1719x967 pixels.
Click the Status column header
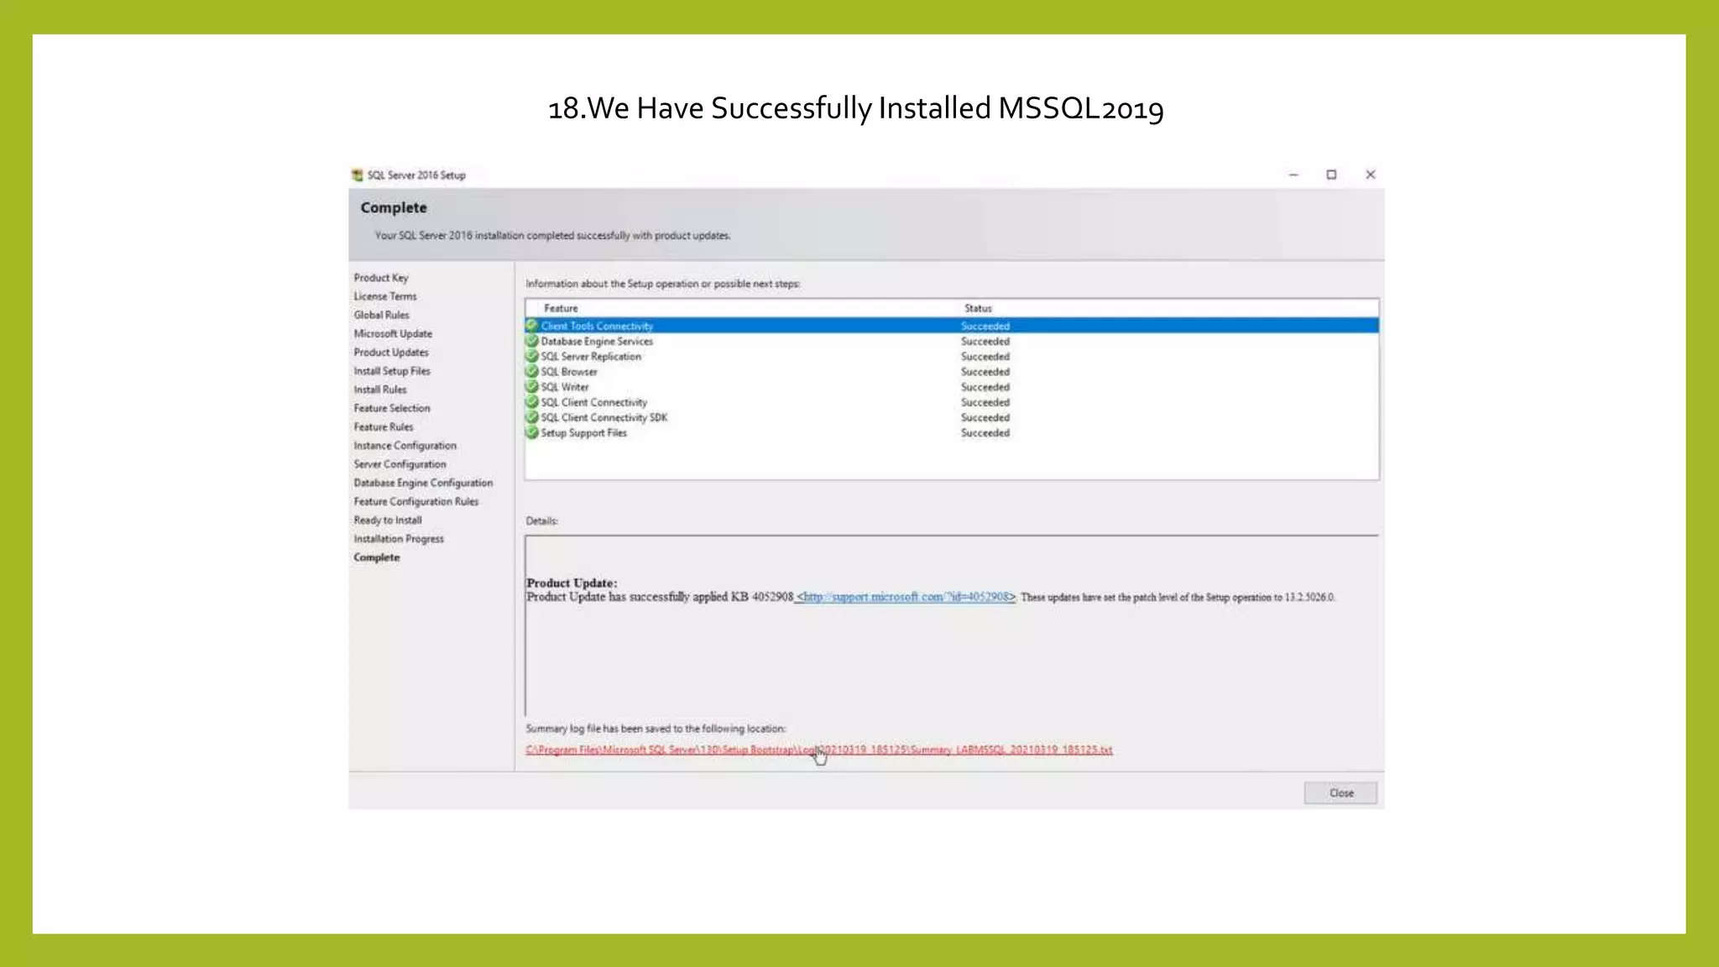point(978,308)
